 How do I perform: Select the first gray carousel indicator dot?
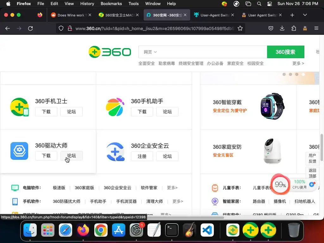click(284, 74)
